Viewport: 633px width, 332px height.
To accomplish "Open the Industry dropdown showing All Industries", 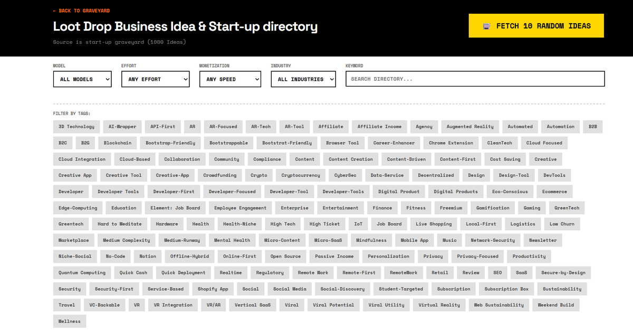I will point(303,79).
